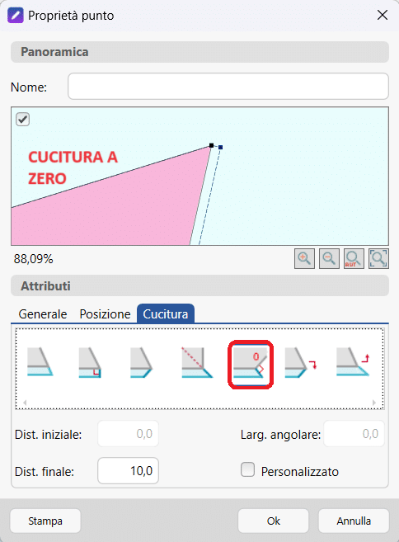Pick the dotted diagonal seam corner icon

(x=197, y=362)
